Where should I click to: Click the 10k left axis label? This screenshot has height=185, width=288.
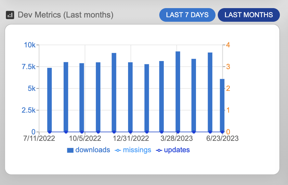coord(30,45)
